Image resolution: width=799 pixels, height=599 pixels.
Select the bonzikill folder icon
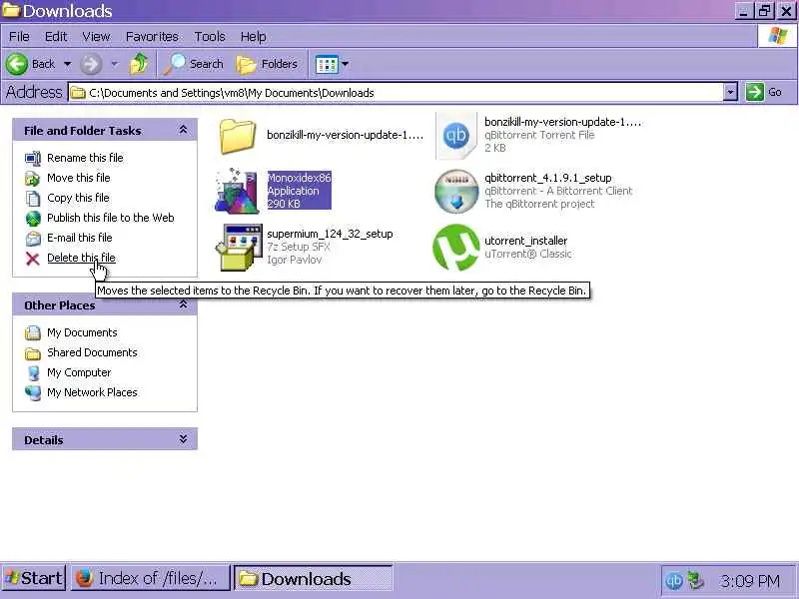click(x=238, y=136)
